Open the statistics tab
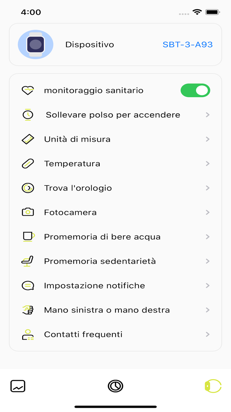Image resolution: width=231 pixels, height=412 pixels. [18, 386]
